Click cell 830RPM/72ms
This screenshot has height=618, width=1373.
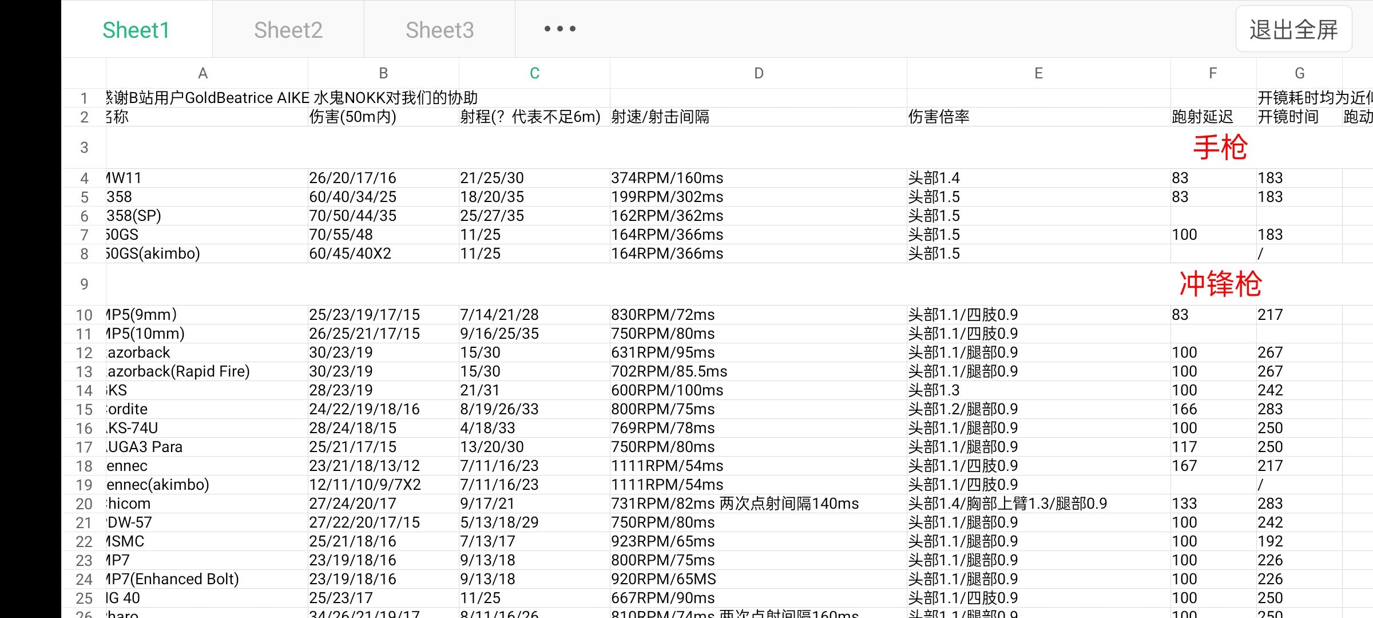[759, 315]
